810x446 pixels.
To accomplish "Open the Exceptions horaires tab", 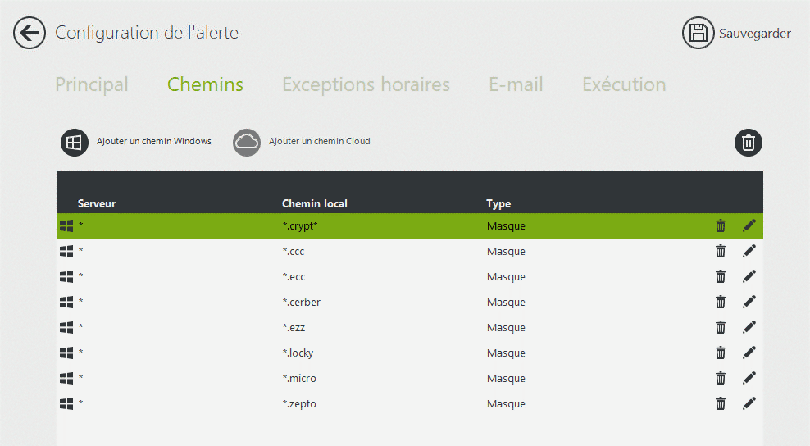I will [x=366, y=84].
